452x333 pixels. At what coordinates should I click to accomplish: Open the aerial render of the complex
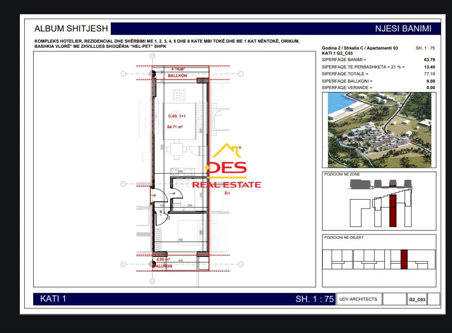(379, 130)
